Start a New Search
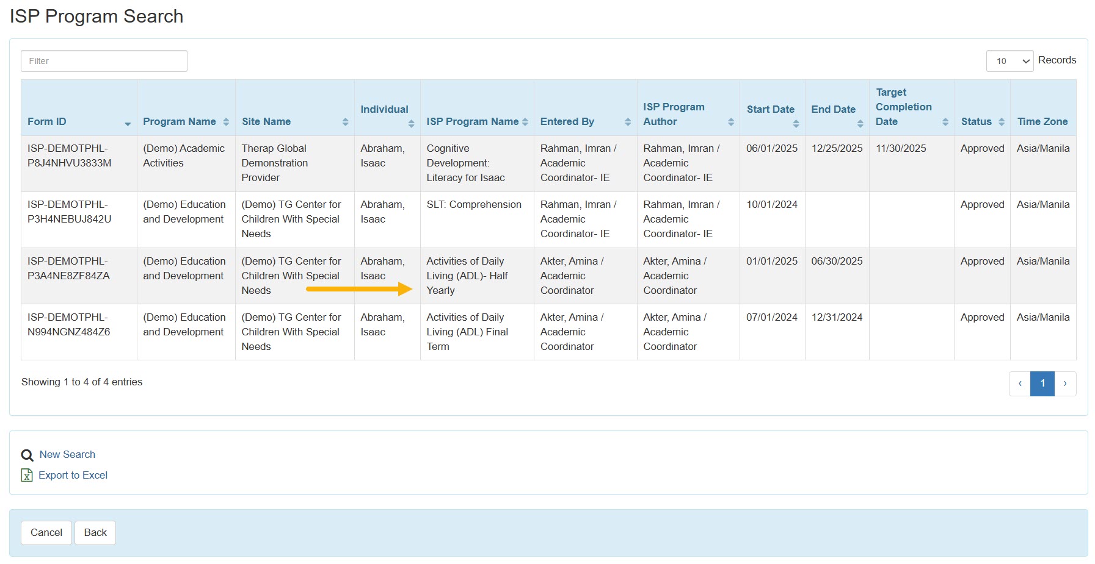 coord(67,454)
